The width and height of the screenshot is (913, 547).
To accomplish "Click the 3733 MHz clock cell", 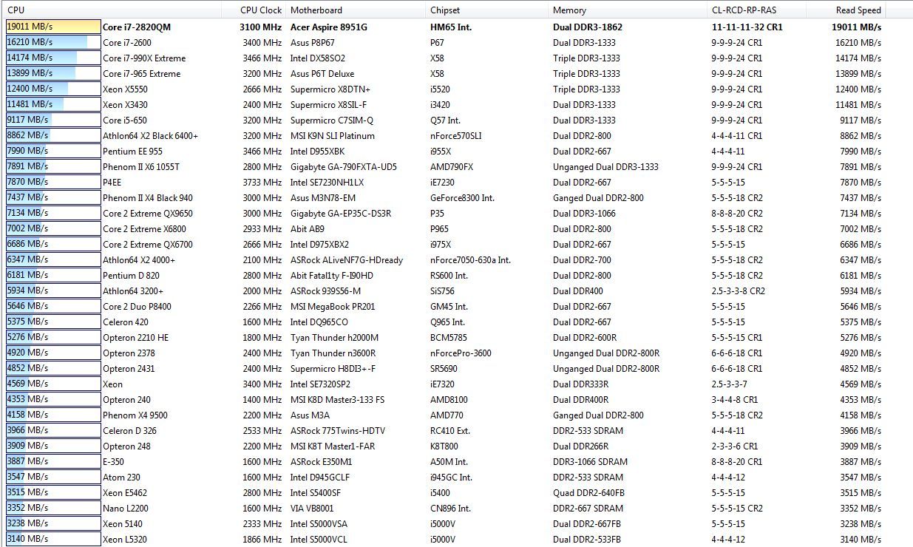I will click(262, 183).
